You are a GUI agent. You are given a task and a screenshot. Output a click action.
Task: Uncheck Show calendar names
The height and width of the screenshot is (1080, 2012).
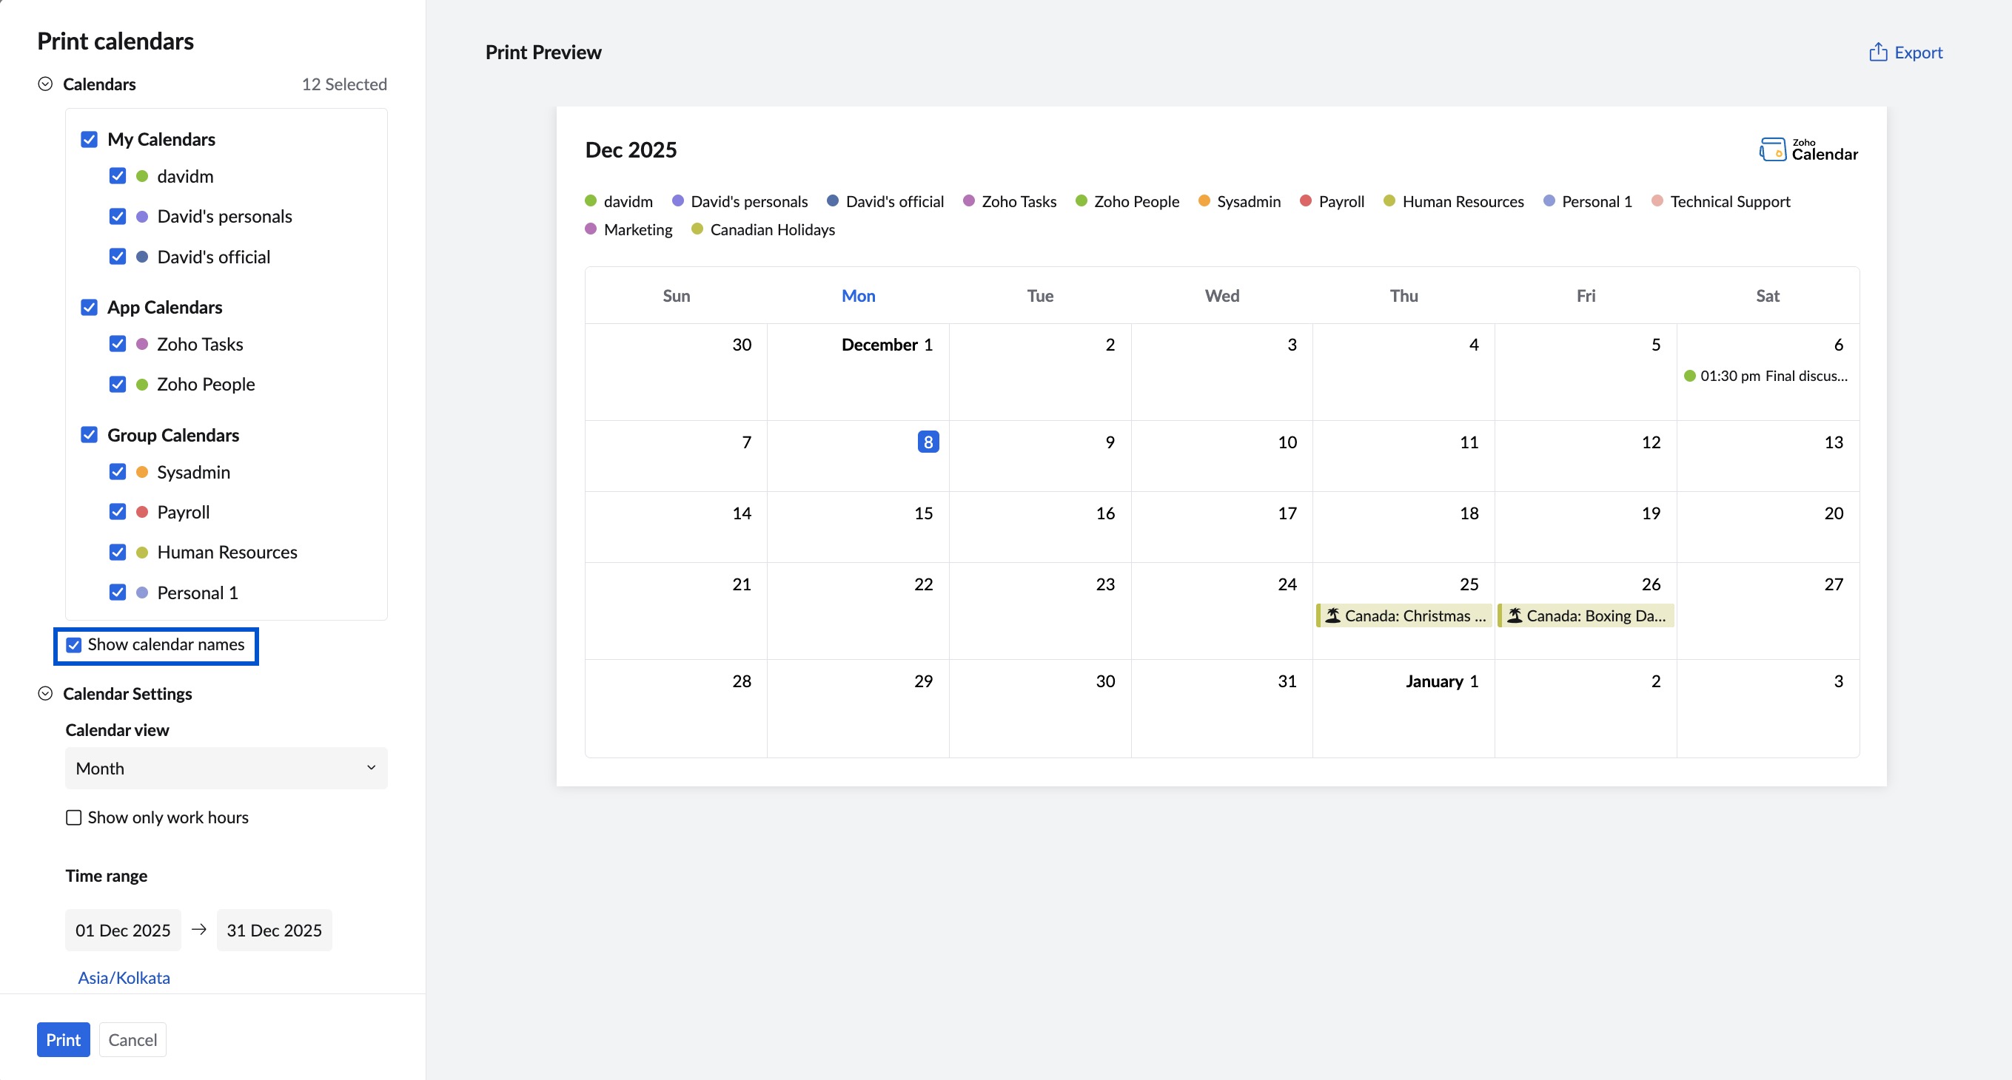pyautogui.click(x=74, y=644)
